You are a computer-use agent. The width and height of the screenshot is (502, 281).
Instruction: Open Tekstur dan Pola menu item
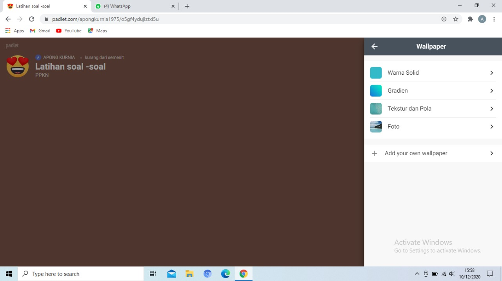[x=409, y=109]
